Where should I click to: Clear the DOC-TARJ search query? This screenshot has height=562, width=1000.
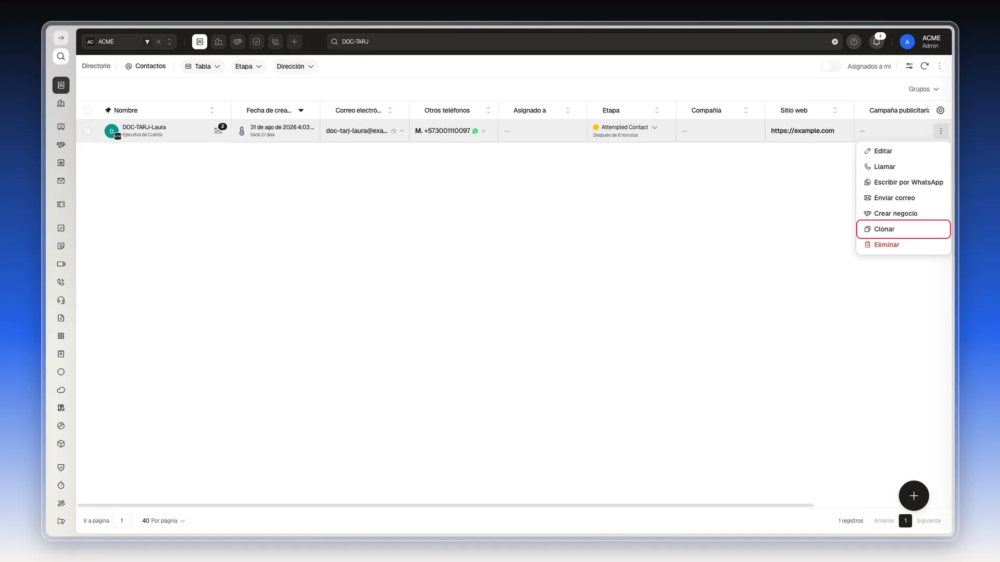(835, 42)
